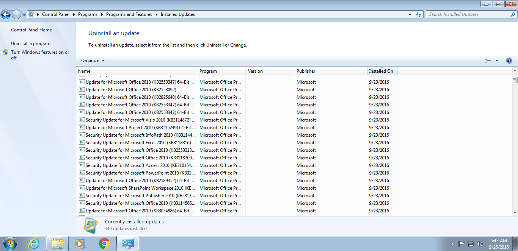518x251 pixels.
Task: Sort by the Version column header
Action: click(x=270, y=71)
